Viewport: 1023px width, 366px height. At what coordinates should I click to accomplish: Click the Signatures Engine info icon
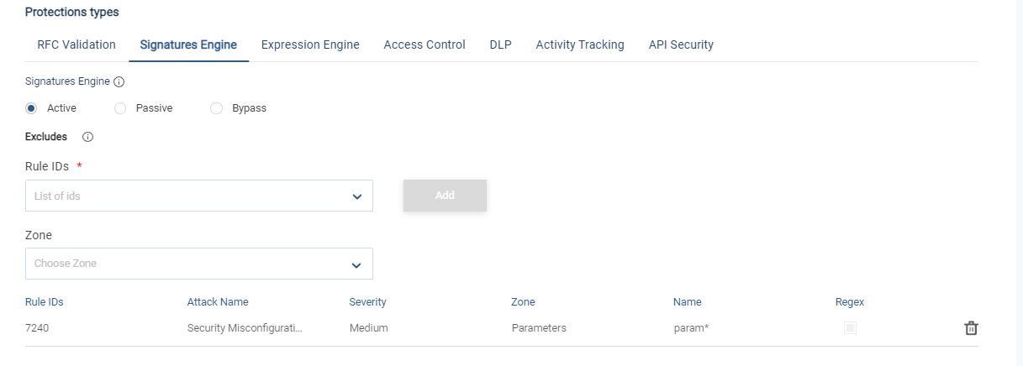pyautogui.click(x=119, y=82)
